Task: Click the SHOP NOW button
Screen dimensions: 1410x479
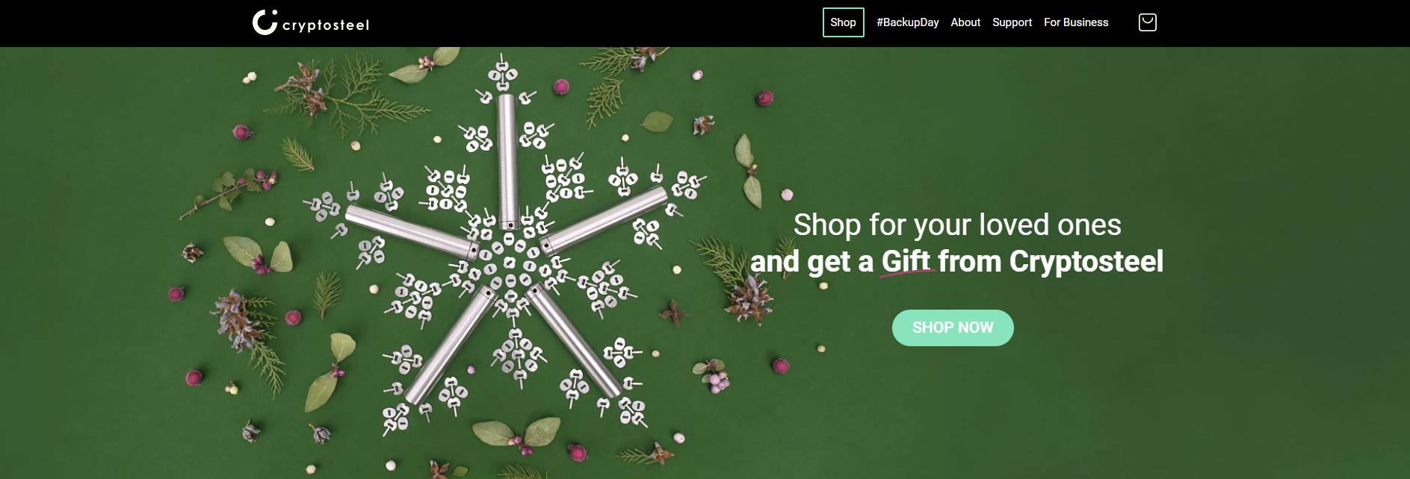Action: [x=953, y=328]
